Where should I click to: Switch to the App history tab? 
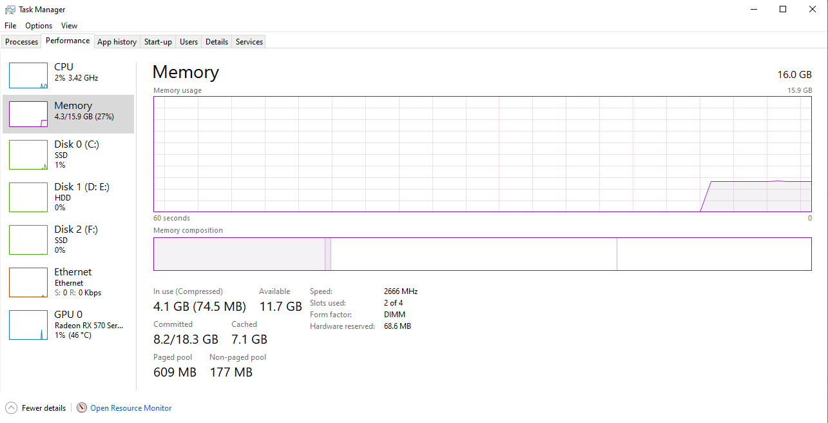(x=117, y=42)
